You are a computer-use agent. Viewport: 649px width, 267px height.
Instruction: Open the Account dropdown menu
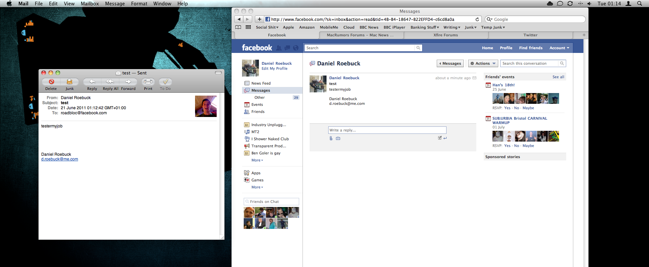pyautogui.click(x=559, y=48)
